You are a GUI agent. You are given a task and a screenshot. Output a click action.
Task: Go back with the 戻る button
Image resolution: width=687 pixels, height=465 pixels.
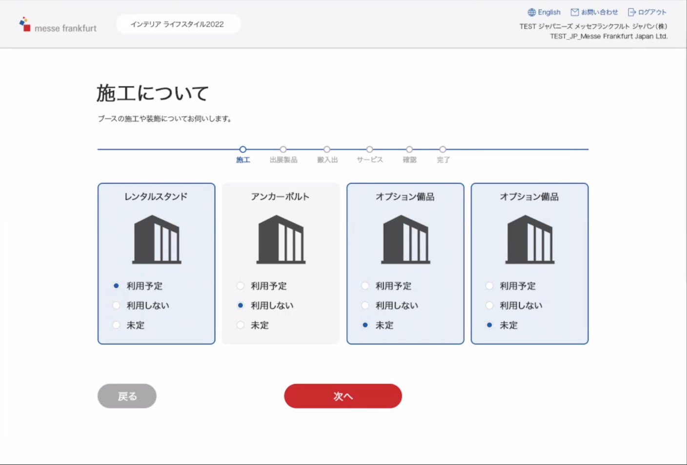coord(127,396)
